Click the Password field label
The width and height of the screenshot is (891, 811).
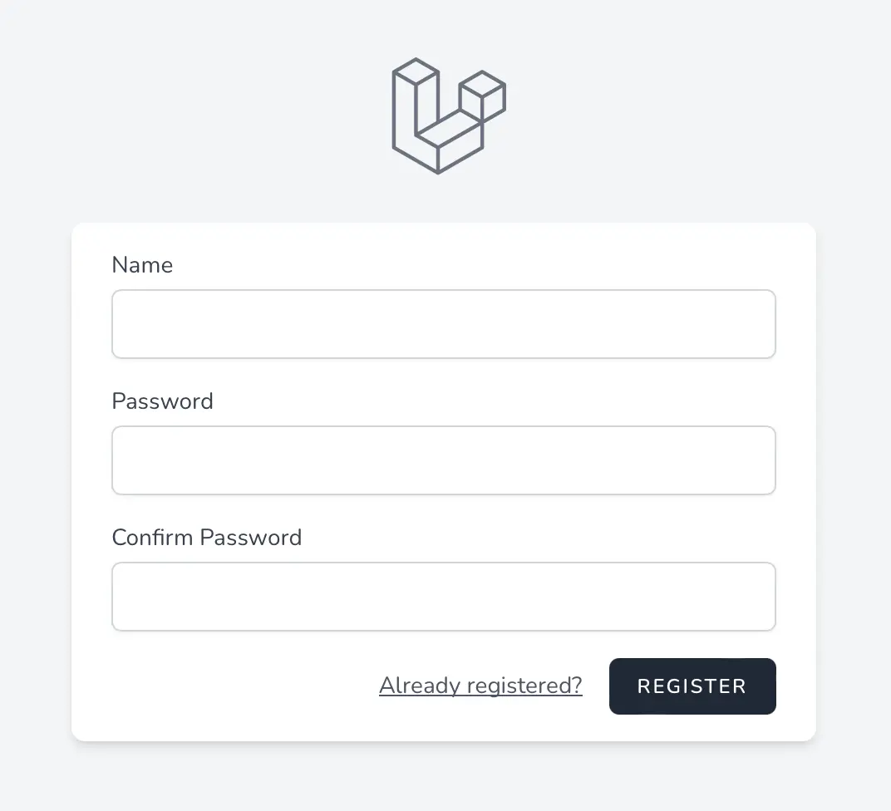click(162, 401)
